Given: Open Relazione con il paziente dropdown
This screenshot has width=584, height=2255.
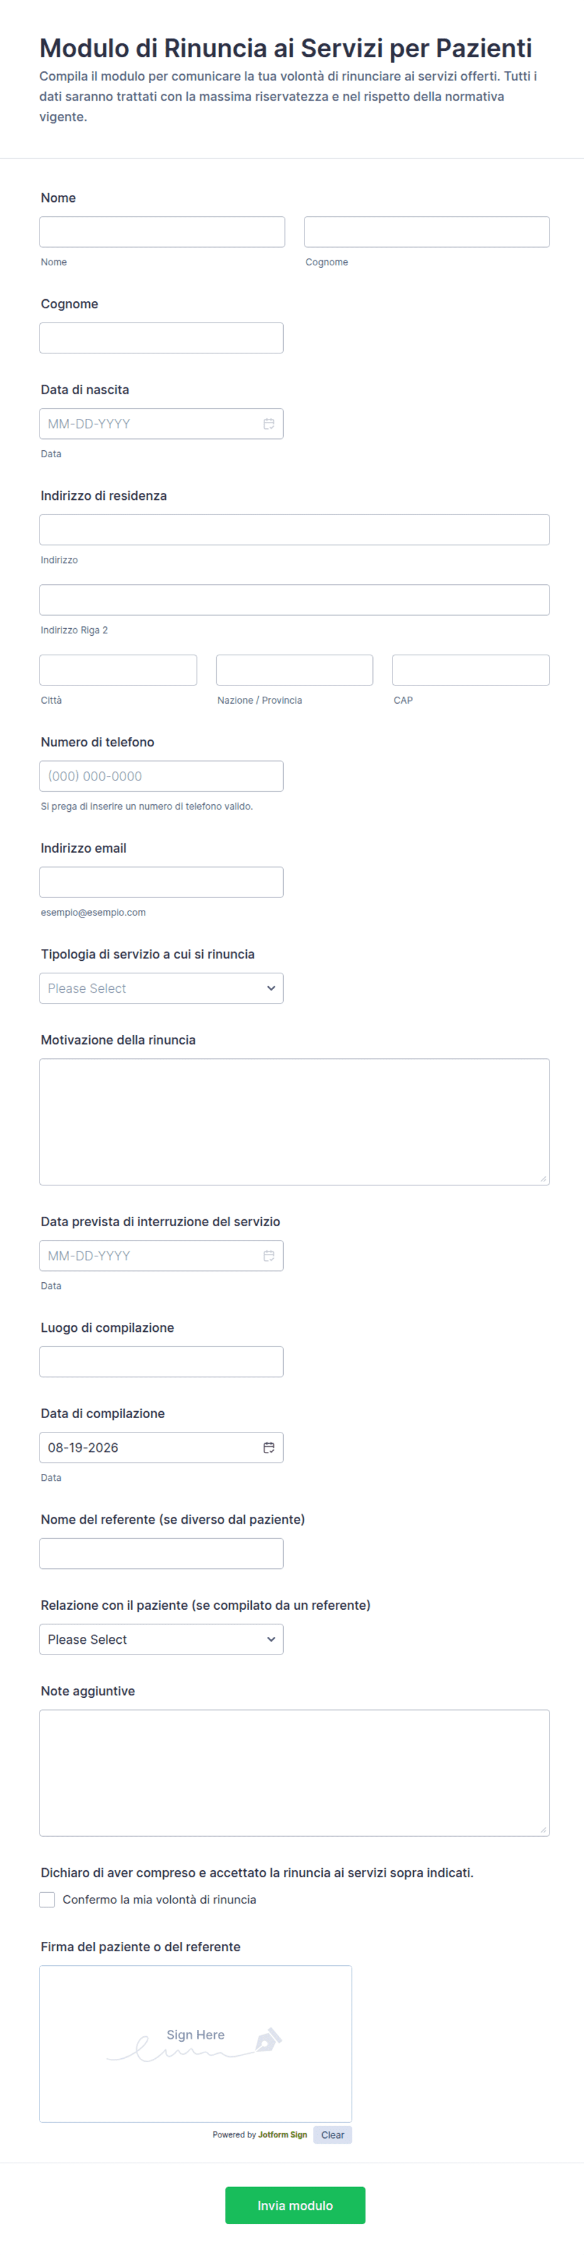Looking at the screenshot, I should point(162,1639).
